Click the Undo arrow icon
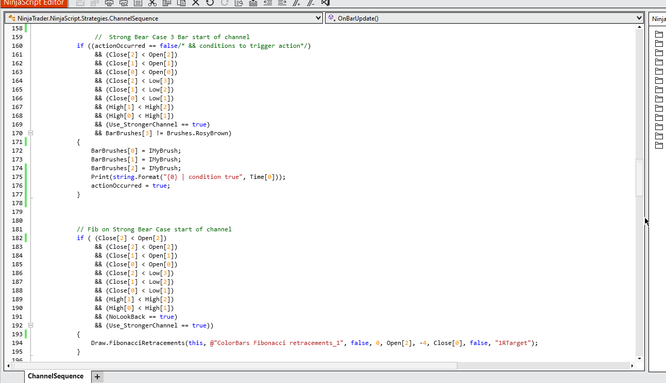The image size is (666, 383). coord(210,3)
